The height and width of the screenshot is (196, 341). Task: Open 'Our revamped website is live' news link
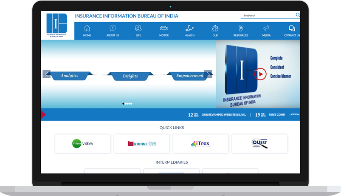[x=224, y=114]
